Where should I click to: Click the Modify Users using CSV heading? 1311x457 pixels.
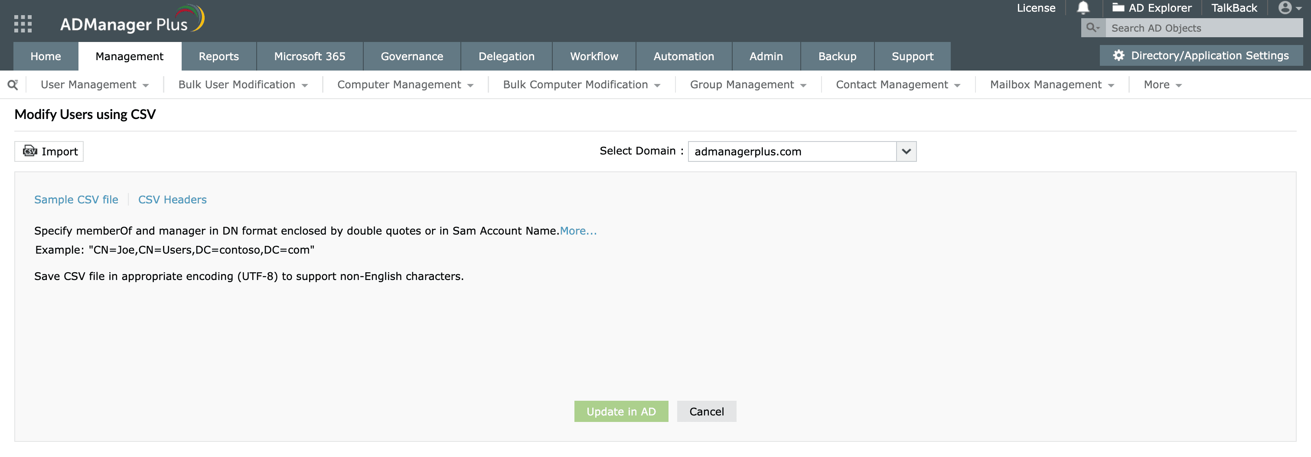(x=85, y=114)
